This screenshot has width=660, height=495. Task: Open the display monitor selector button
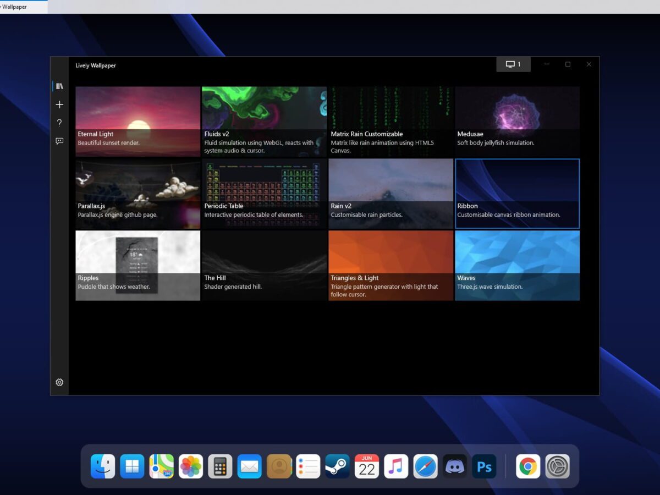(x=513, y=64)
